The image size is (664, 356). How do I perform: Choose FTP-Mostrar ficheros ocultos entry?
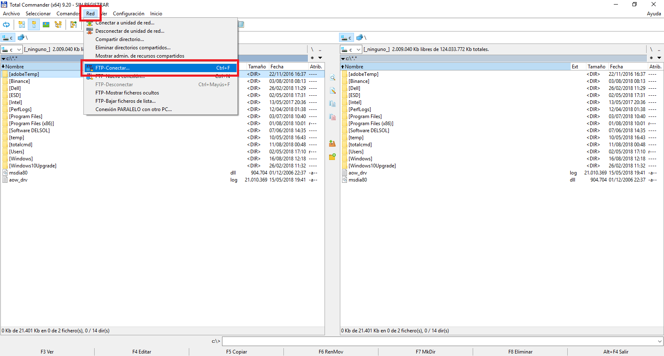tap(161, 93)
